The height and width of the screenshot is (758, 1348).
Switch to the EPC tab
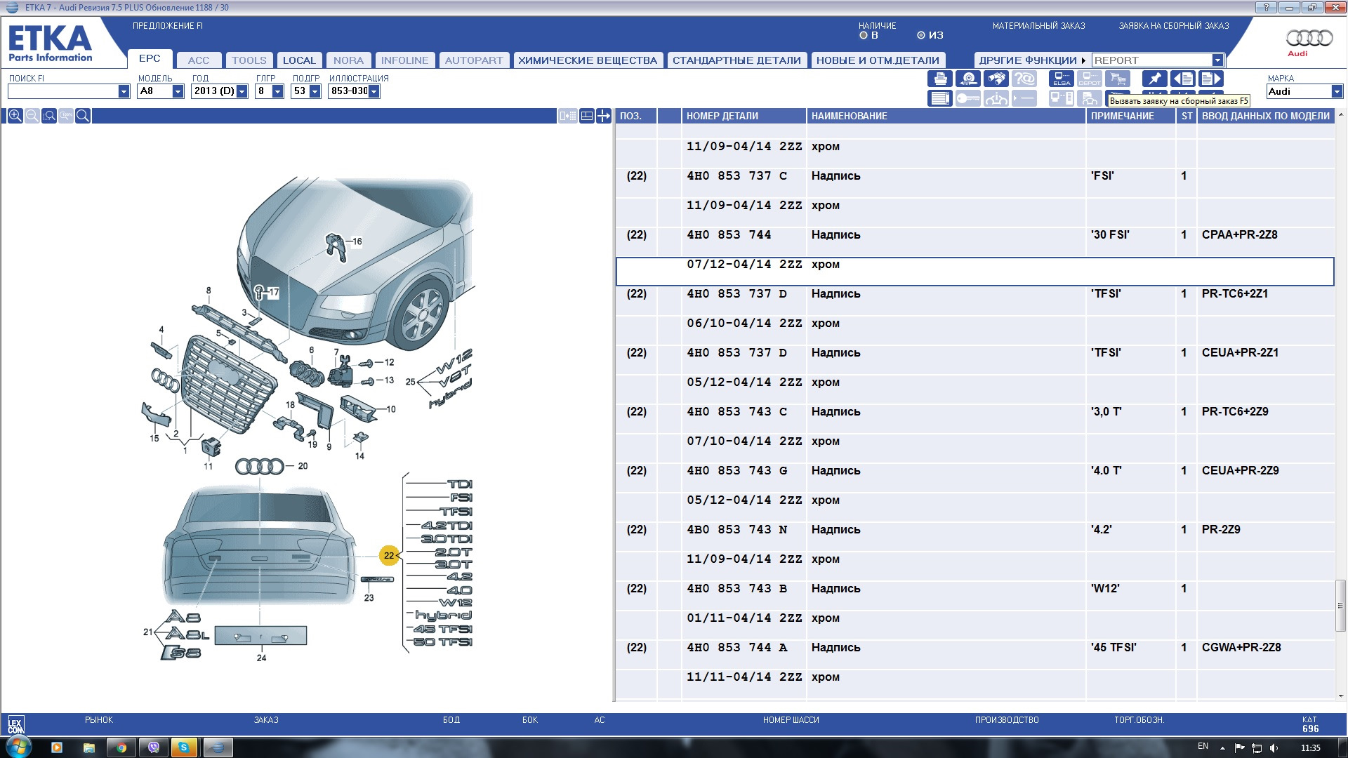[x=150, y=58]
